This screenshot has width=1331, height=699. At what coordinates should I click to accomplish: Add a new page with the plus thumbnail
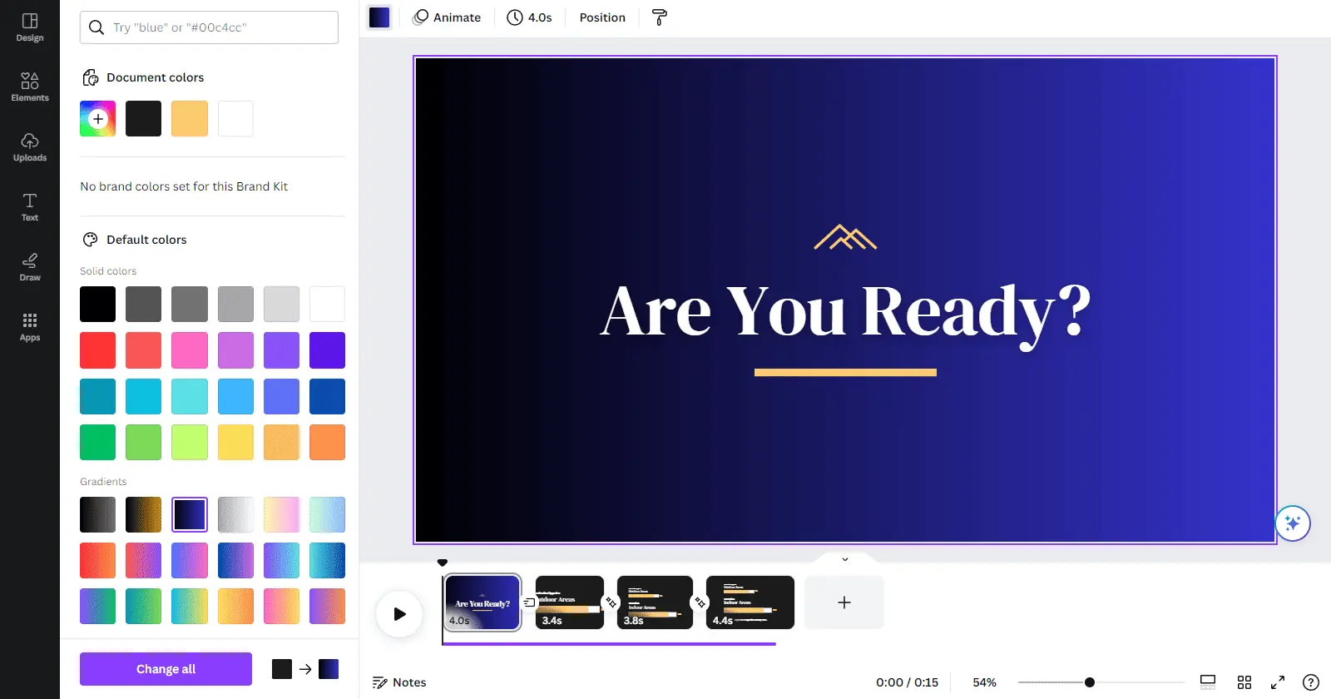[x=844, y=602]
